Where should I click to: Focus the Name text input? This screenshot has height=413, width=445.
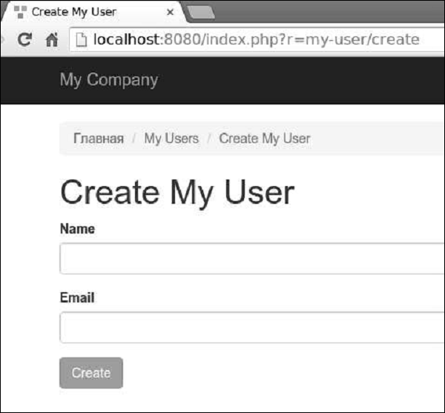pyautogui.click(x=252, y=259)
